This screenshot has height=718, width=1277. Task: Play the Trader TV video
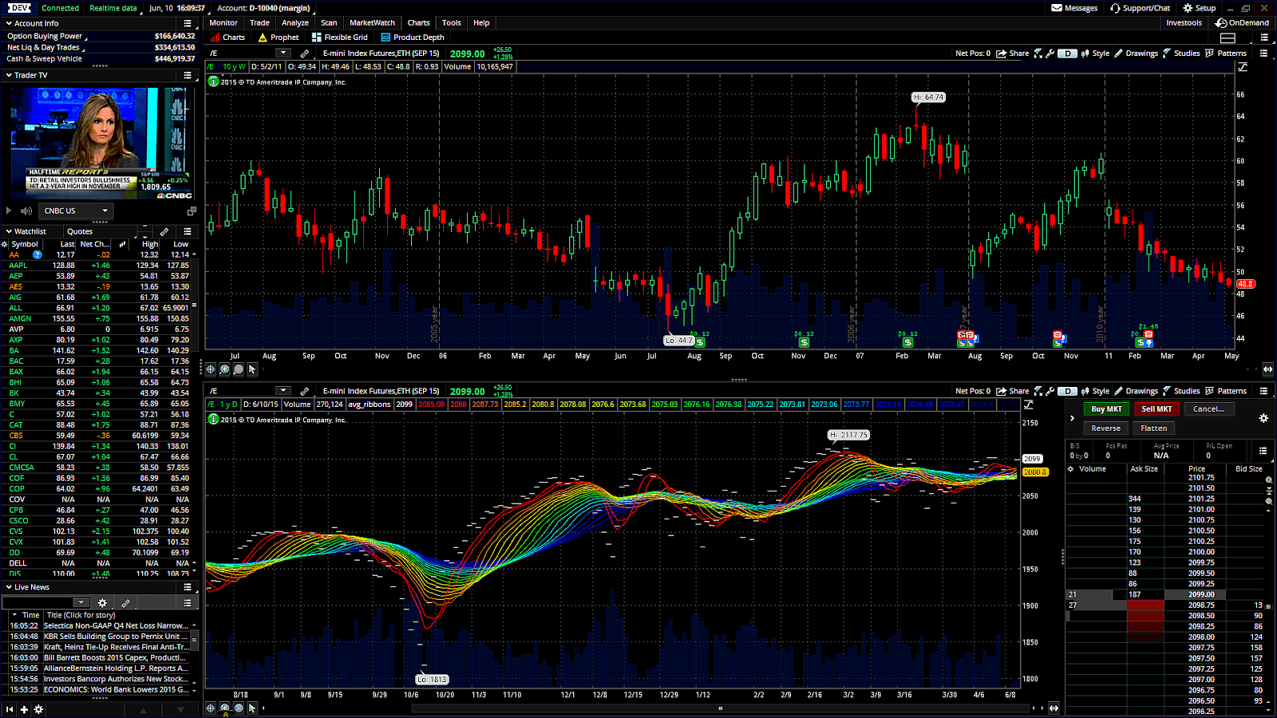point(9,211)
